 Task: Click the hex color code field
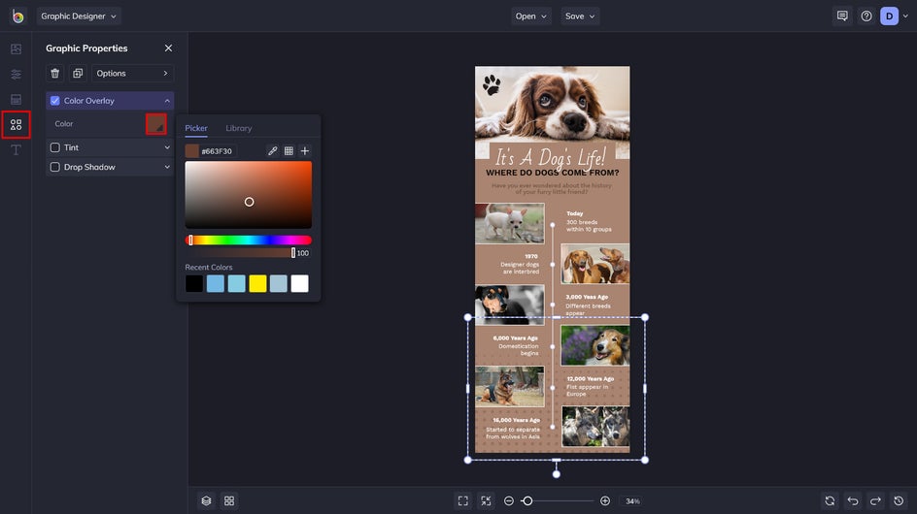coord(218,151)
